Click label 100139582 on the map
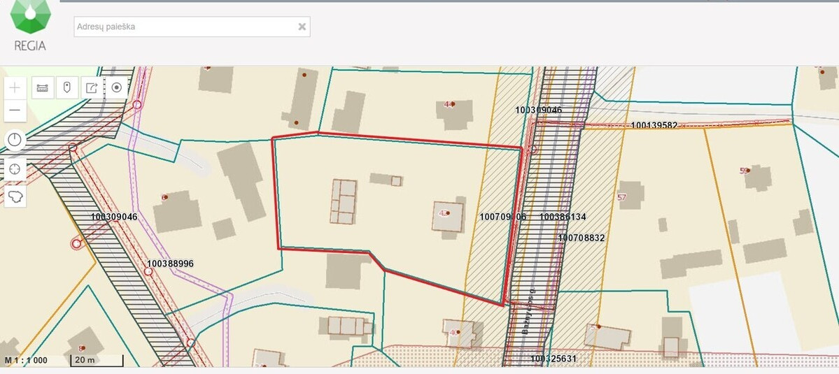Image resolution: width=839 pixels, height=374 pixels. tap(654, 126)
